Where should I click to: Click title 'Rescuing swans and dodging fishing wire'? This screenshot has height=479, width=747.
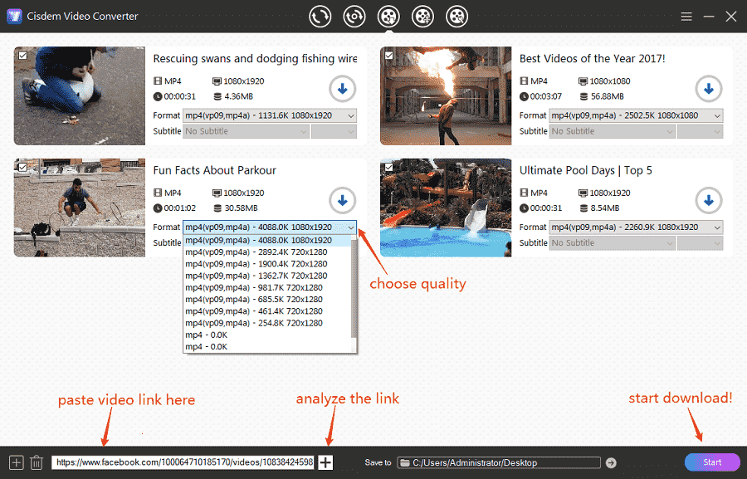click(255, 59)
